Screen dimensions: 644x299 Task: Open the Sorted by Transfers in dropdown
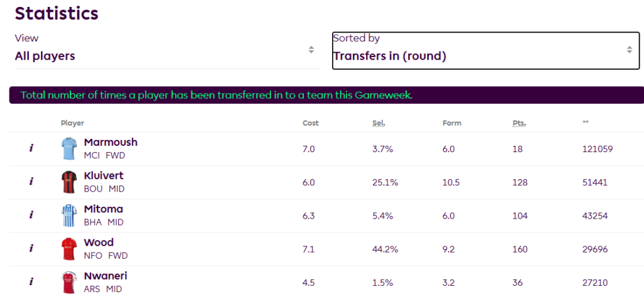tap(486, 50)
